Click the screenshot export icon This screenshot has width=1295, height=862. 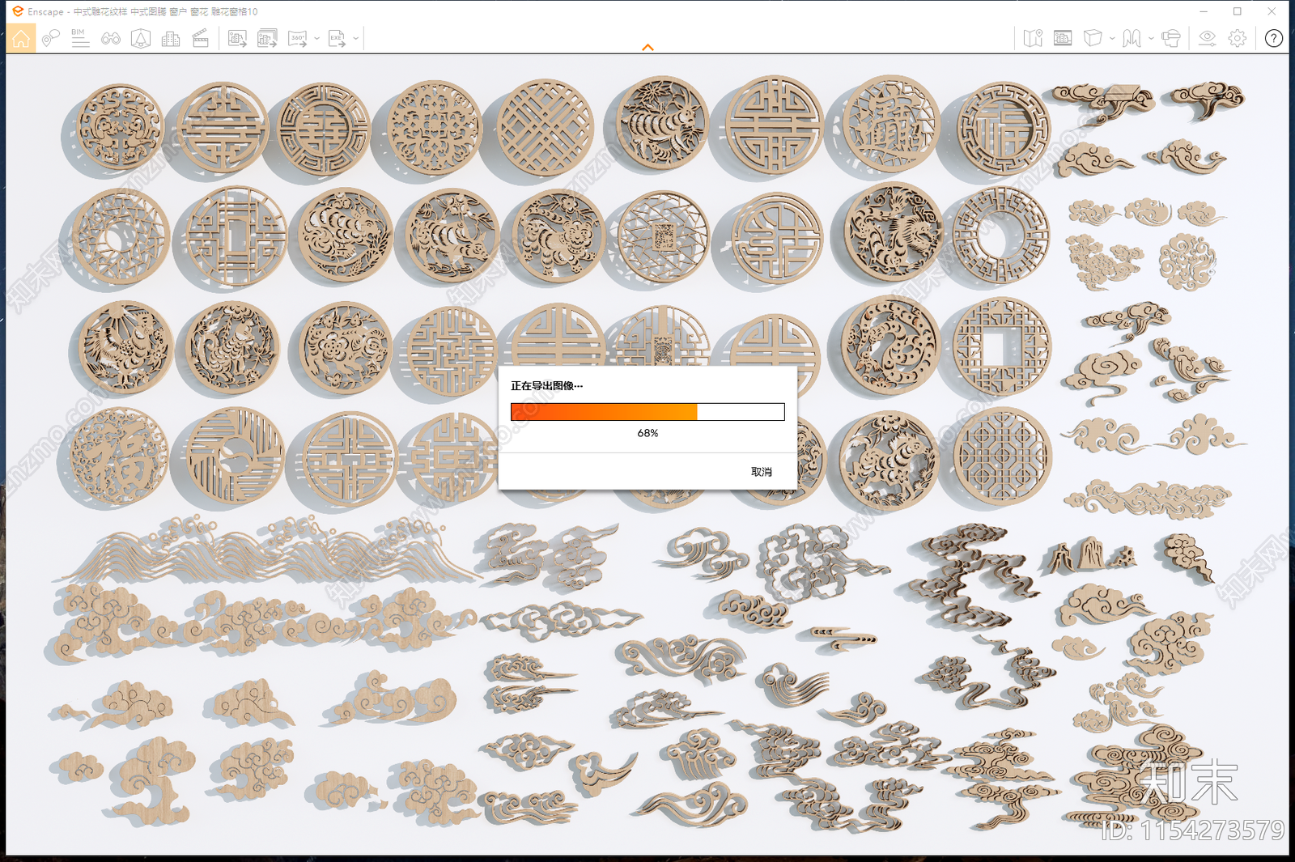point(237,38)
